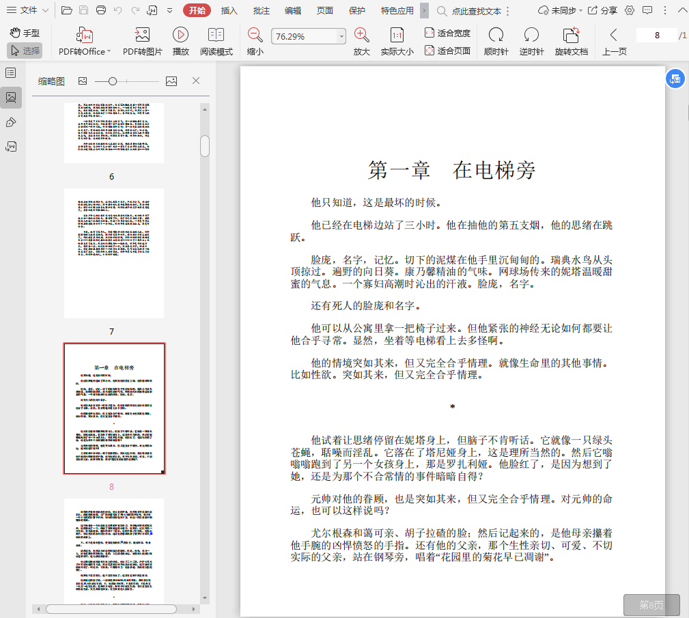
Task: Enlarge thumbnails with the large image icon
Action: pyautogui.click(x=171, y=81)
